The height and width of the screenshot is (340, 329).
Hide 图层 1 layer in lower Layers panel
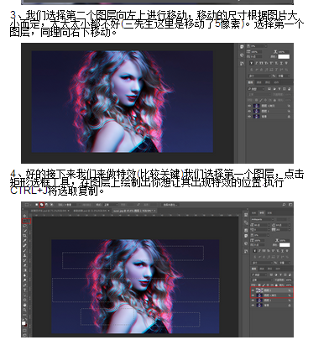pos(253,301)
